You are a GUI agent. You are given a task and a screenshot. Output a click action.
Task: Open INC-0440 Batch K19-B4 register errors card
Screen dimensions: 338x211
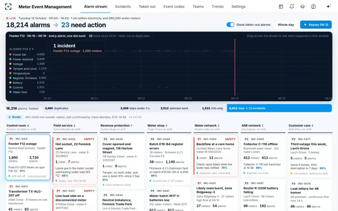[x=169, y=160]
